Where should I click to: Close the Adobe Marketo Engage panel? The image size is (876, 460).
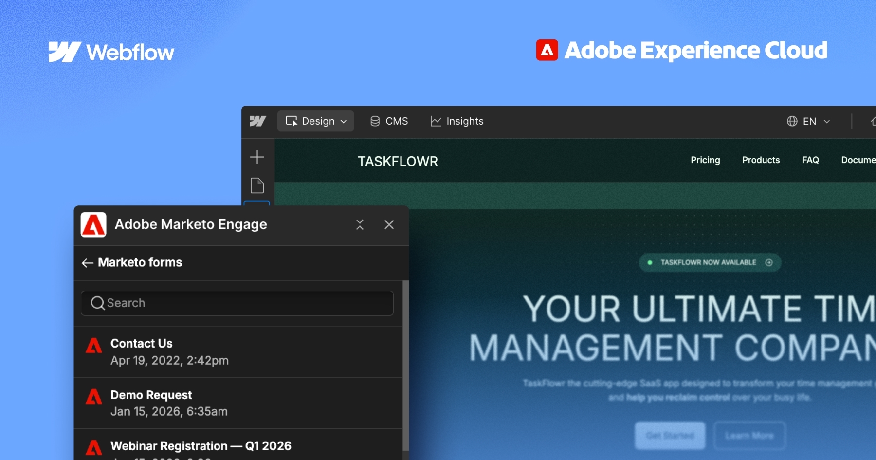pos(389,224)
